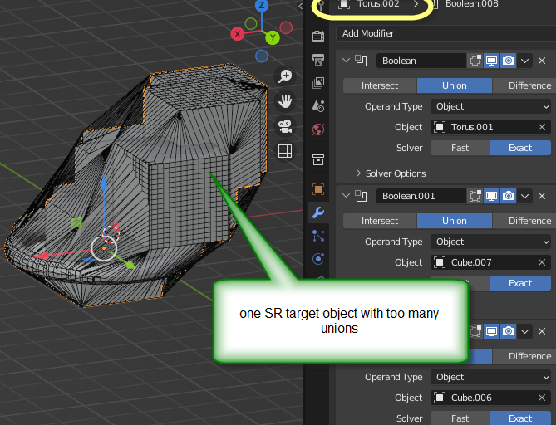Click the blue Z axis gizmo ball
Image resolution: width=556 pixels, height=425 pixels.
pyautogui.click(x=262, y=6)
